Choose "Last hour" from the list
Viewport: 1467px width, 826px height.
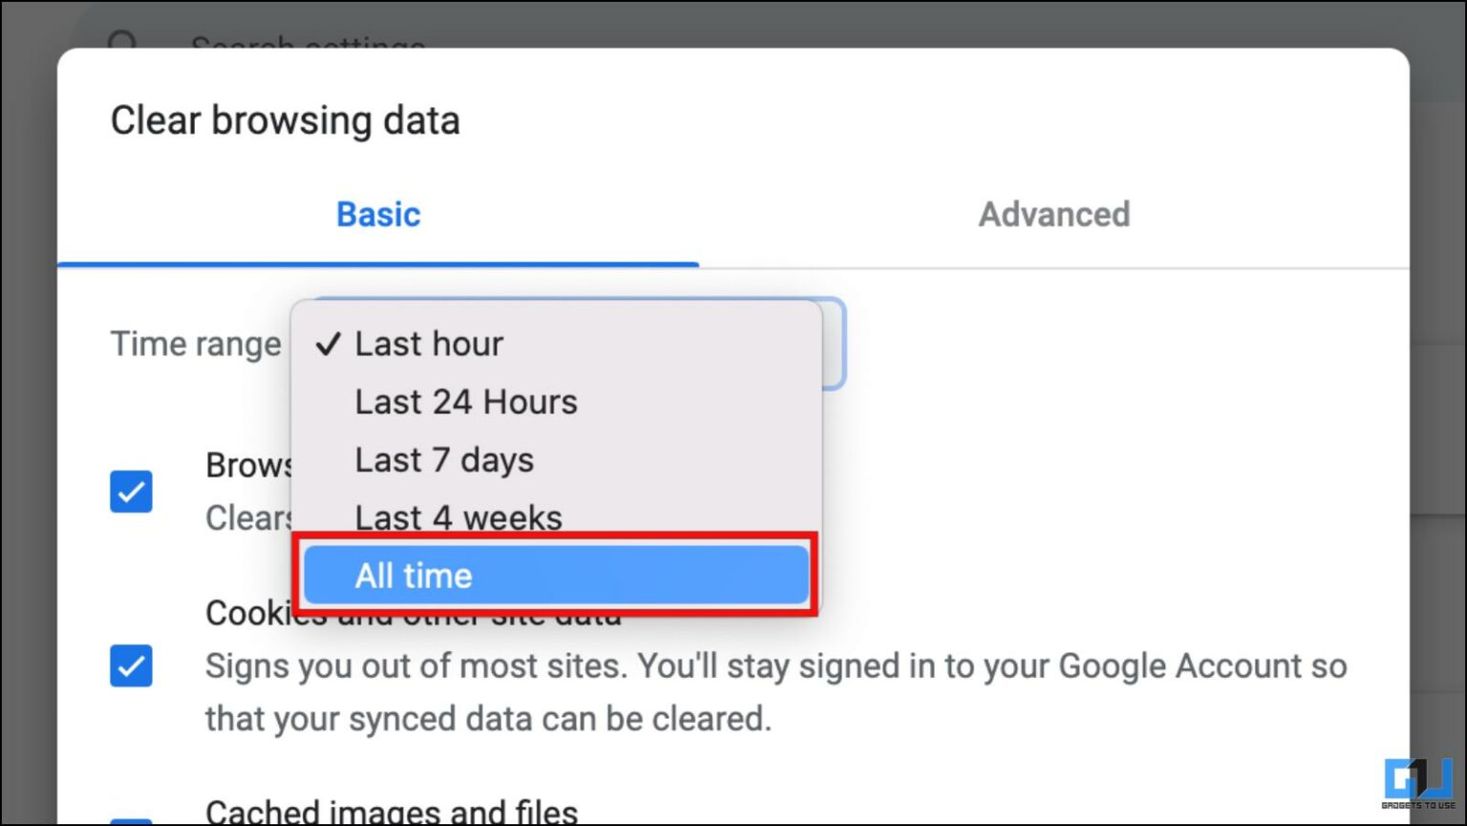[x=429, y=344]
